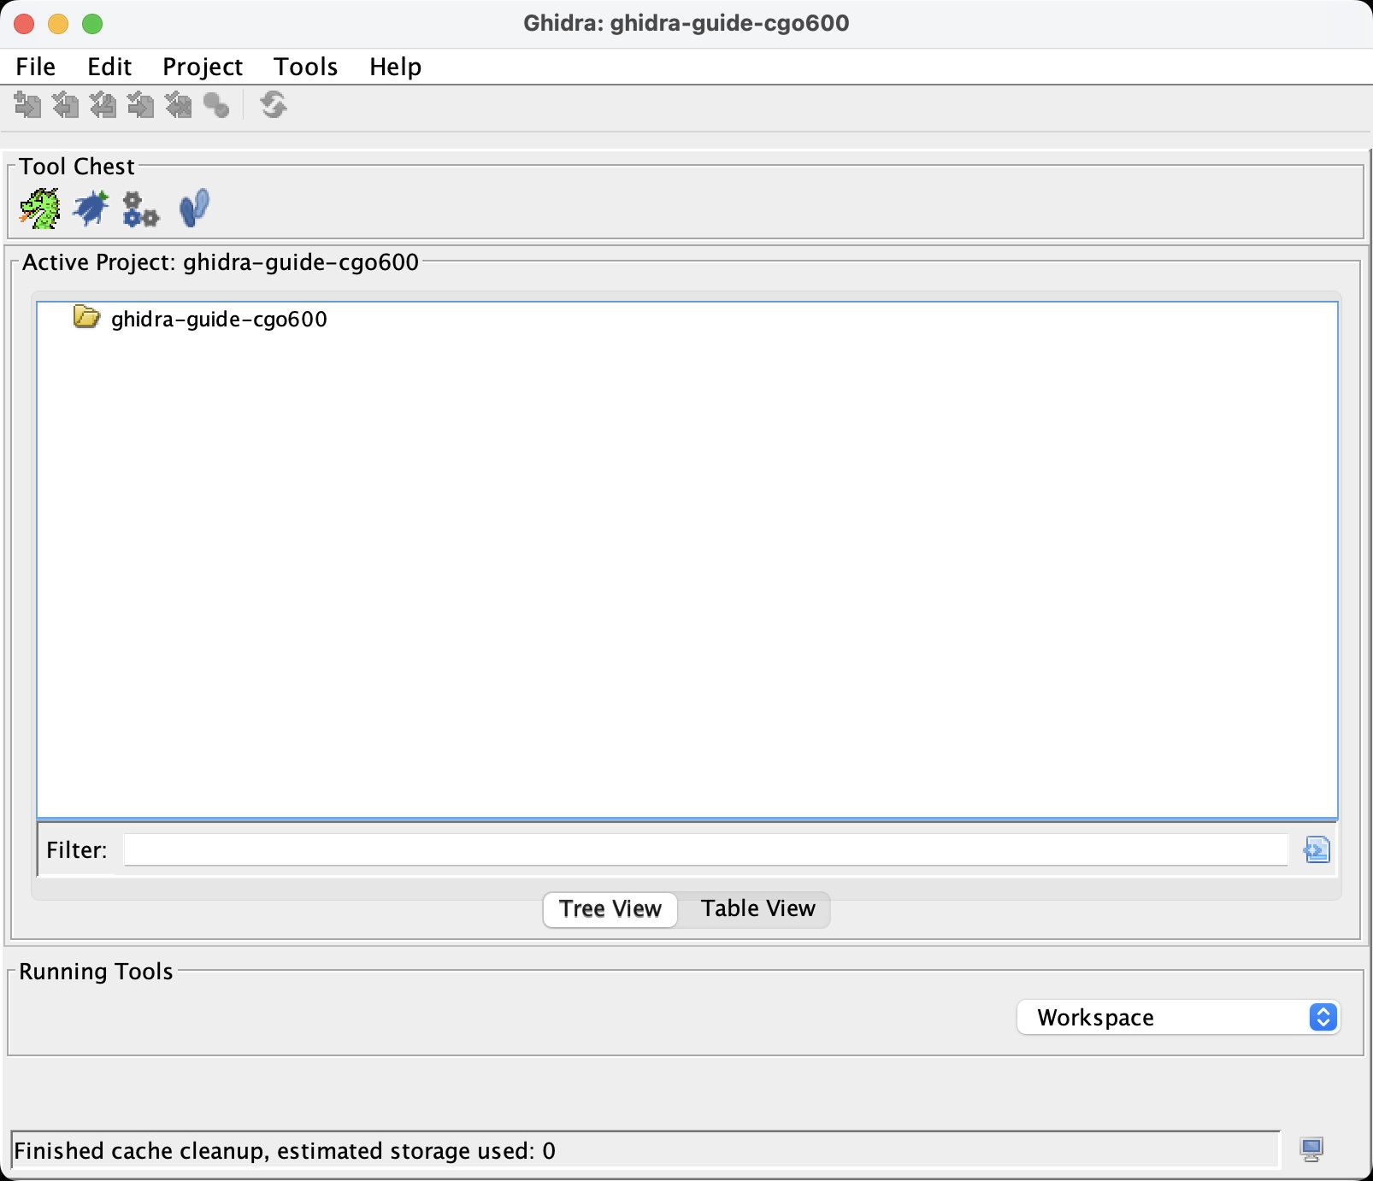Open the Help menu
The width and height of the screenshot is (1373, 1181).
tap(395, 67)
